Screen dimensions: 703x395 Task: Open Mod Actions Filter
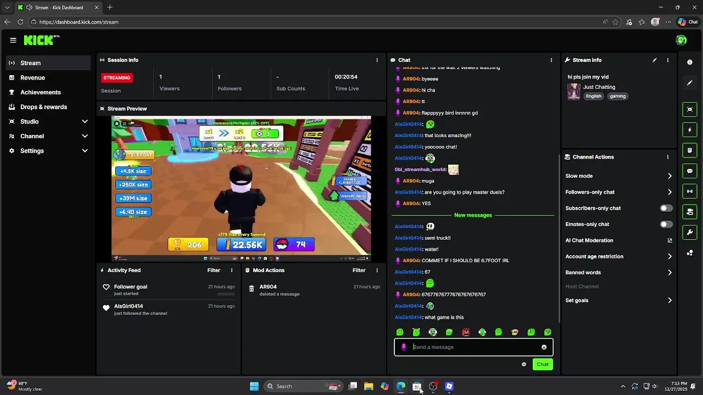[x=359, y=270]
